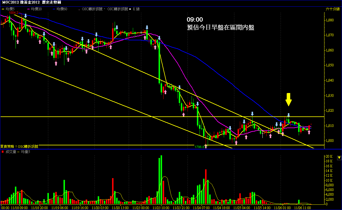Click the 11/25 04:00 time axis label
The image size is (342, 210).
pos(242,208)
